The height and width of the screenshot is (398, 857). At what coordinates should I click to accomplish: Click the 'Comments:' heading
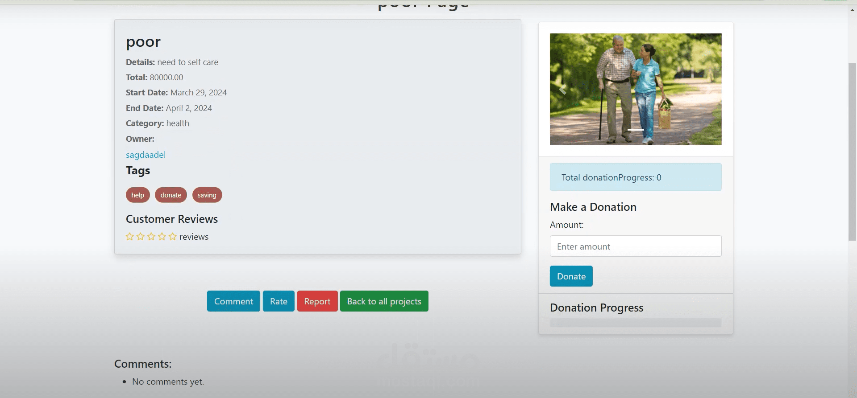(143, 364)
